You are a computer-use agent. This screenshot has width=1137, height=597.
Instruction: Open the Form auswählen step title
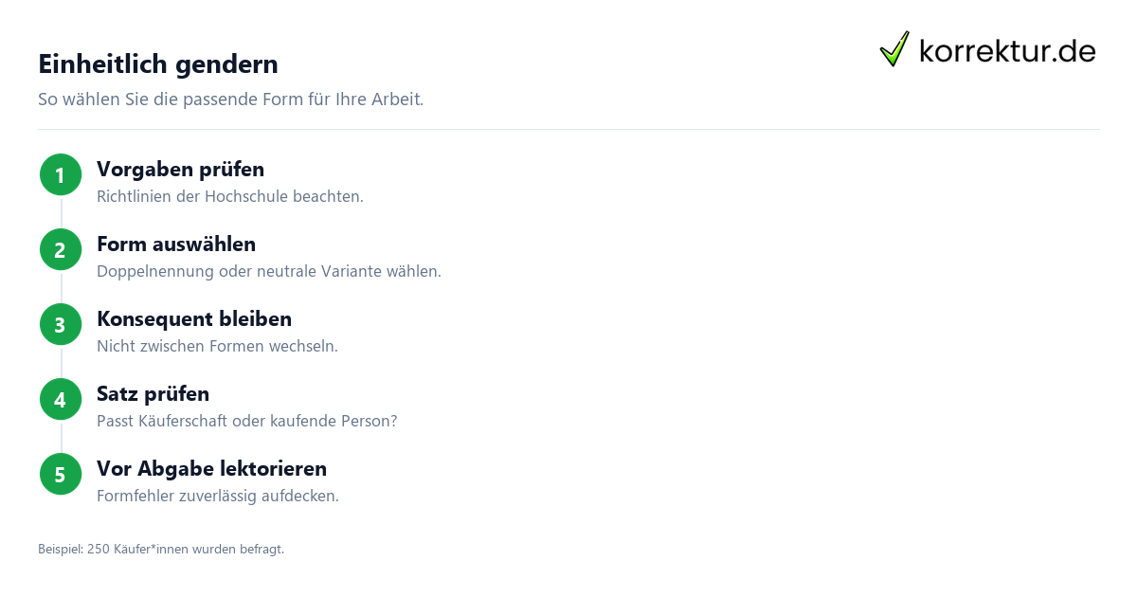(176, 244)
